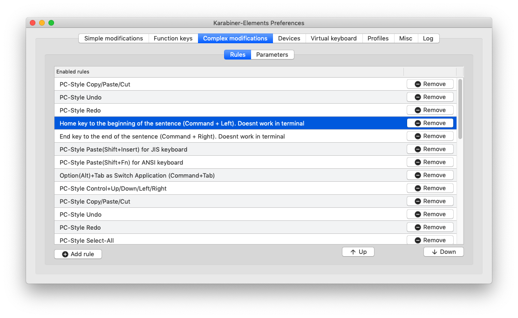Image resolution: width=518 pixels, height=318 pixels.
Task: Select the Option(Alt)+Tab as Switch Application row
Action: pyautogui.click(x=255, y=175)
